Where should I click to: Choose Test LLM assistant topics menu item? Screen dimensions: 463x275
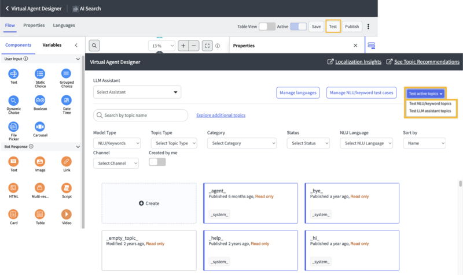pos(430,111)
